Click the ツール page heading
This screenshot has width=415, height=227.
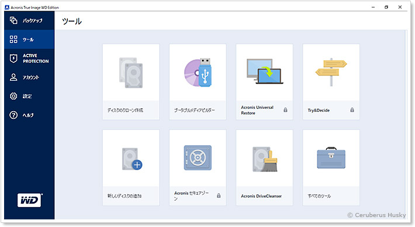click(72, 21)
